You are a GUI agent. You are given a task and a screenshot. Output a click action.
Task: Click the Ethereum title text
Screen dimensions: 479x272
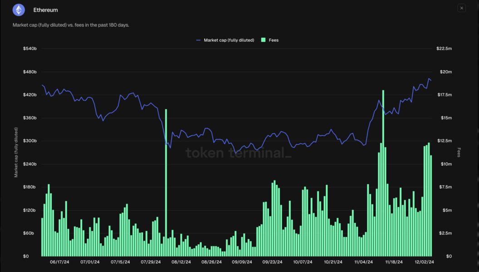[x=45, y=10]
